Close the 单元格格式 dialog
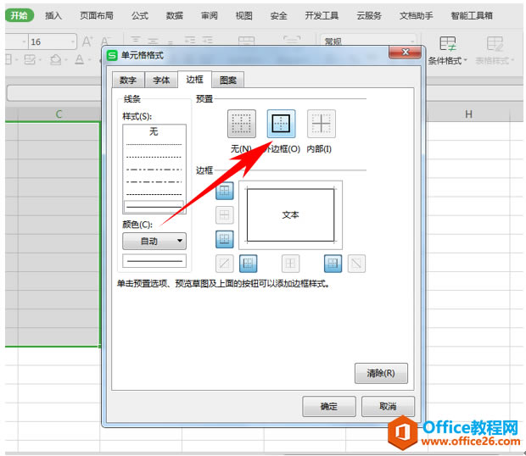The width and height of the screenshot is (526, 456). 406,53
